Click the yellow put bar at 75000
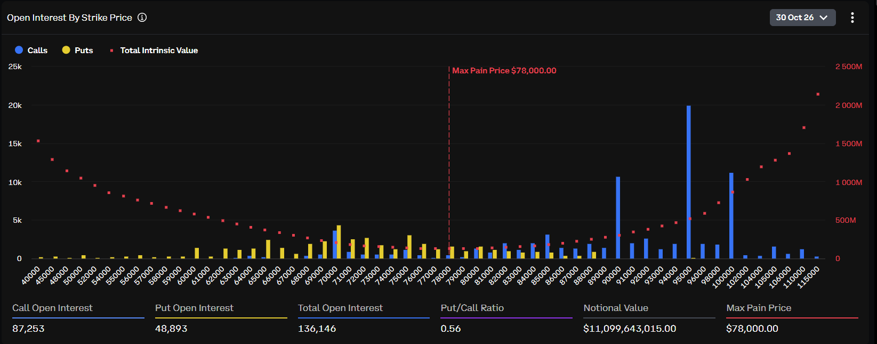 (x=409, y=247)
